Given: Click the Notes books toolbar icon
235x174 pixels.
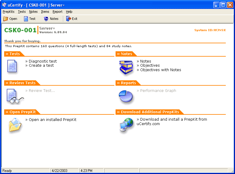Looking at the screenshot, I should 46,19.
